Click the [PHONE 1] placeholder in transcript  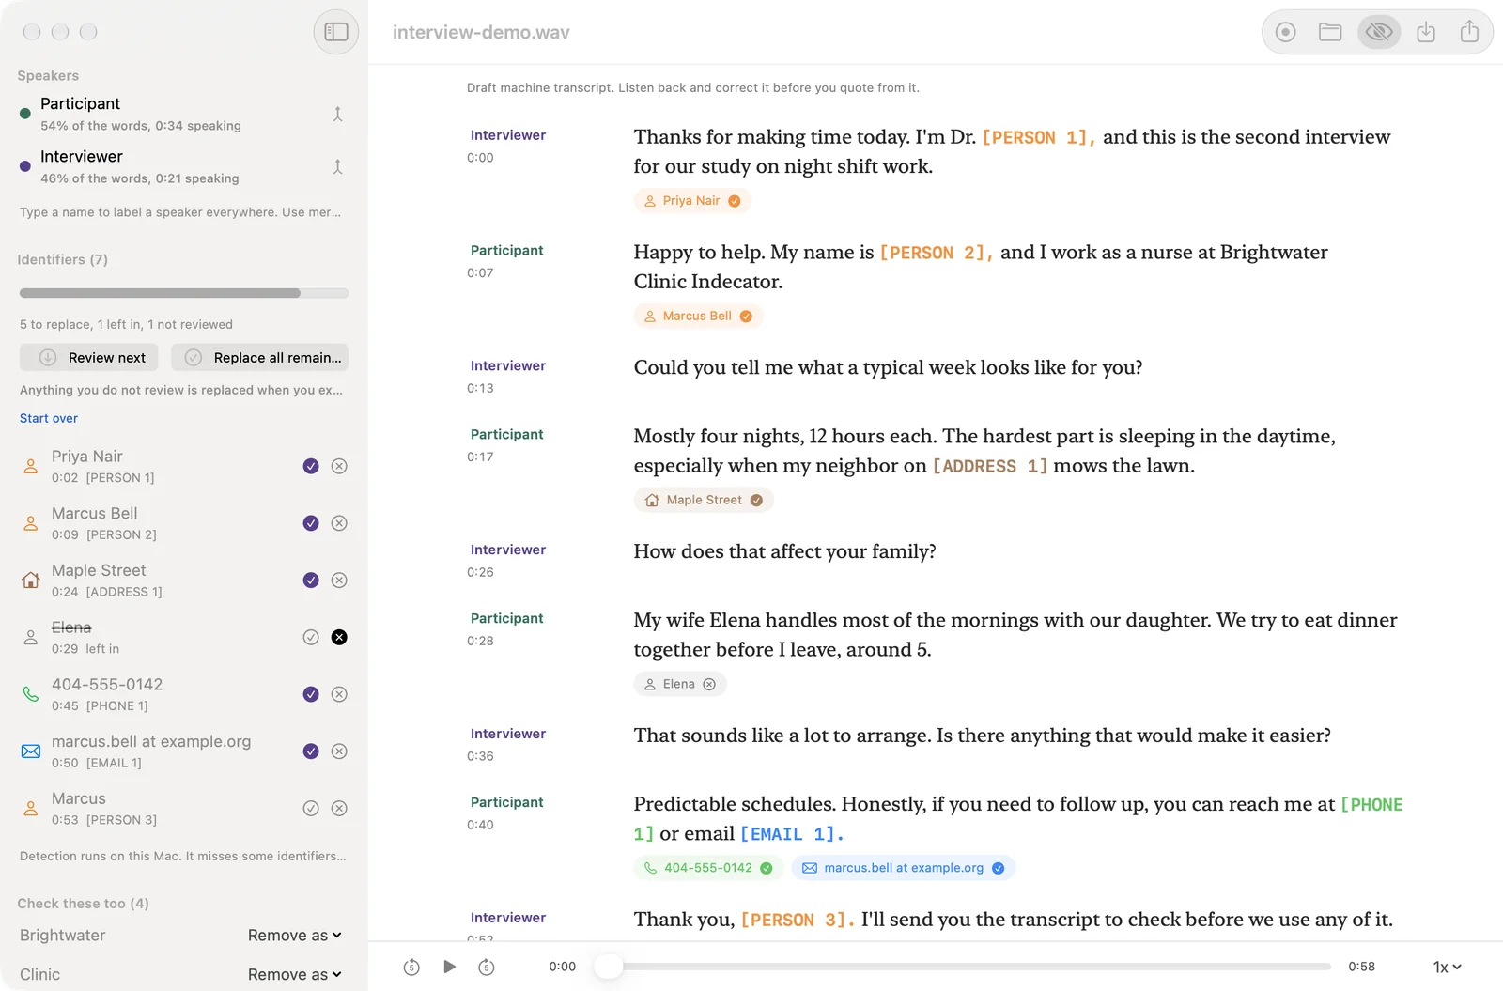tap(1371, 805)
